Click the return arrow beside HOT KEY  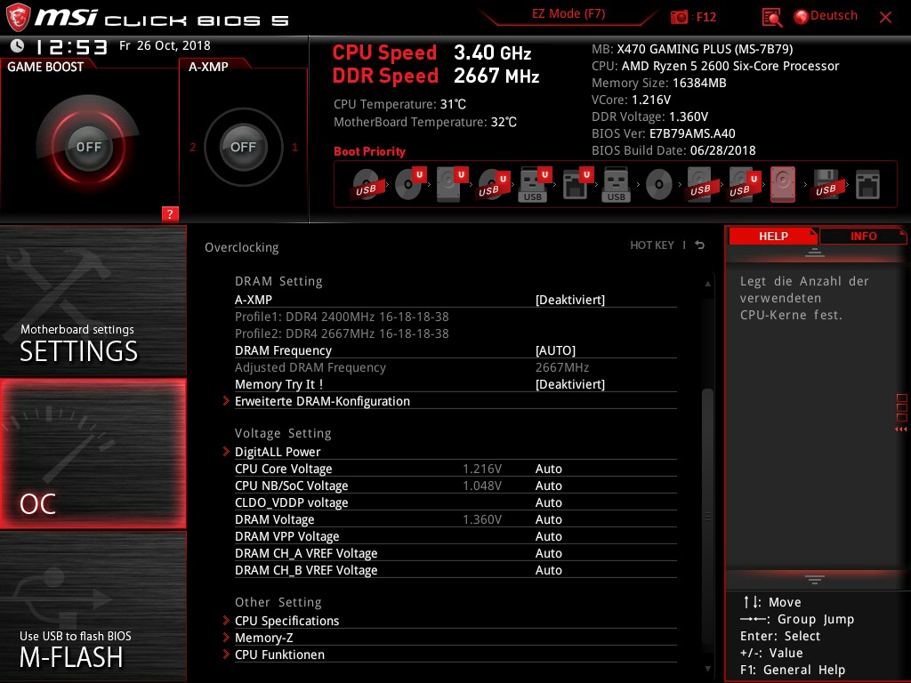(700, 245)
